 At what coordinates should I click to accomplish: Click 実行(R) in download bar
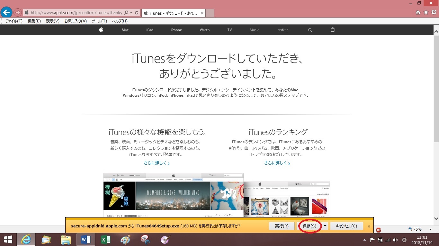tap(282, 226)
